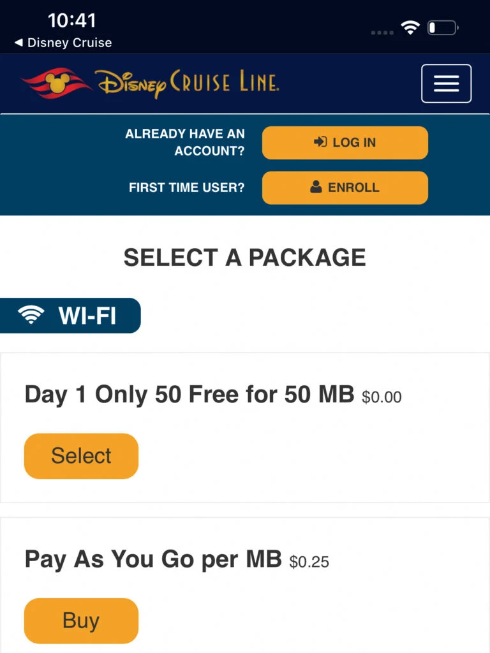490x653 pixels.
Task: Click the ENROLL button
Action: [345, 187]
